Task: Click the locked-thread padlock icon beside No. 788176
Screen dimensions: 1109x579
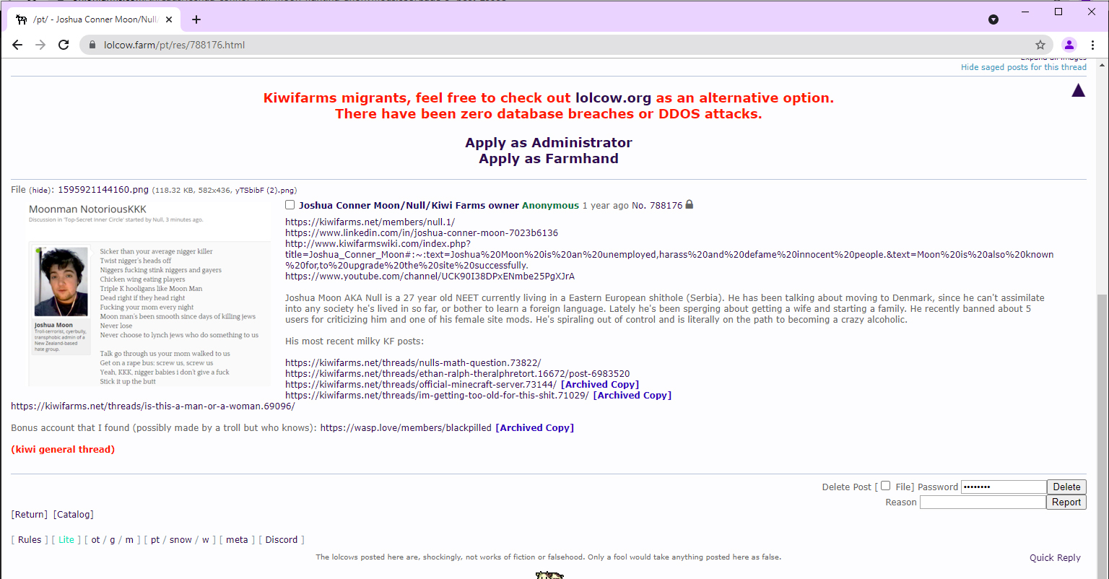Action: point(690,205)
